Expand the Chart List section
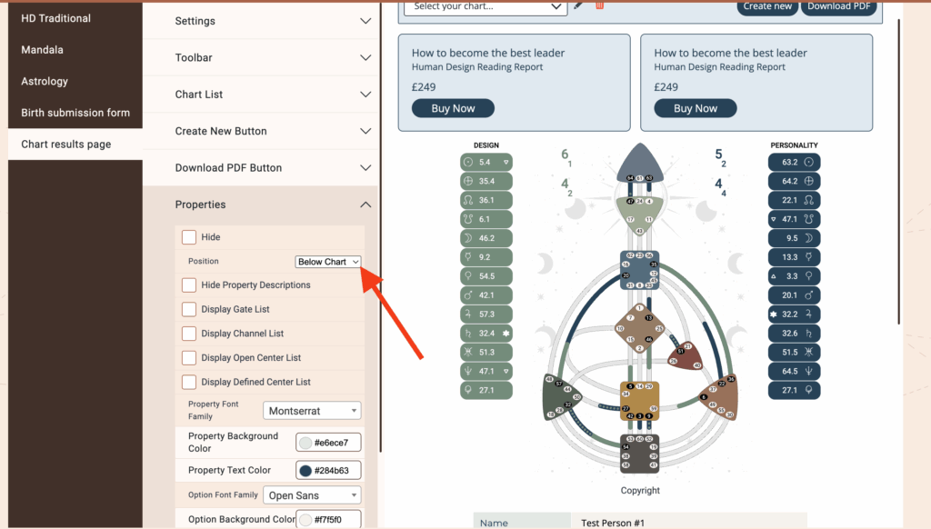931x529 pixels. pyautogui.click(x=365, y=95)
